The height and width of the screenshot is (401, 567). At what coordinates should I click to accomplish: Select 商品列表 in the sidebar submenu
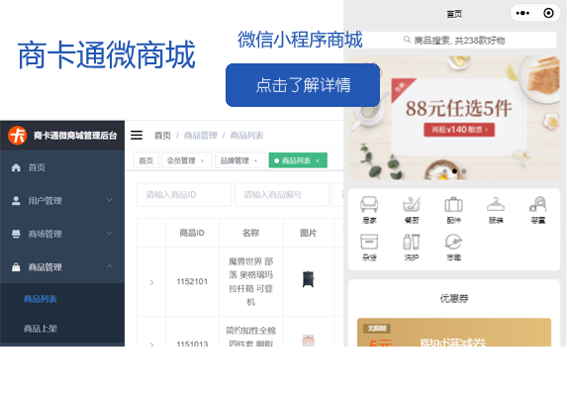(x=41, y=299)
